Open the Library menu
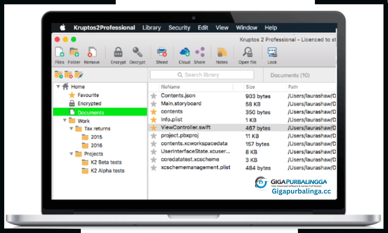This screenshot has width=388, height=233. pos(152,28)
